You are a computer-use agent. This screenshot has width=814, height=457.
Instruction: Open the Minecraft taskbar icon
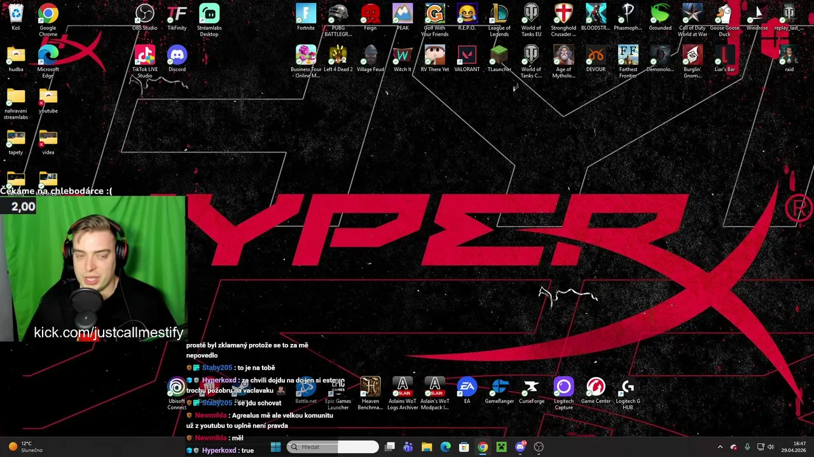(501, 447)
